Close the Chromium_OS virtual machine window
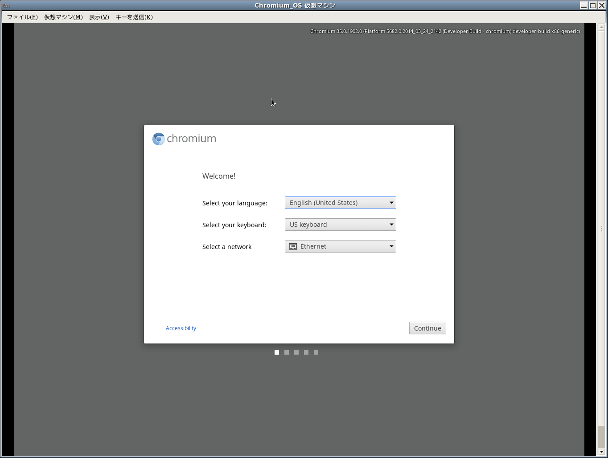 [x=602, y=5]
